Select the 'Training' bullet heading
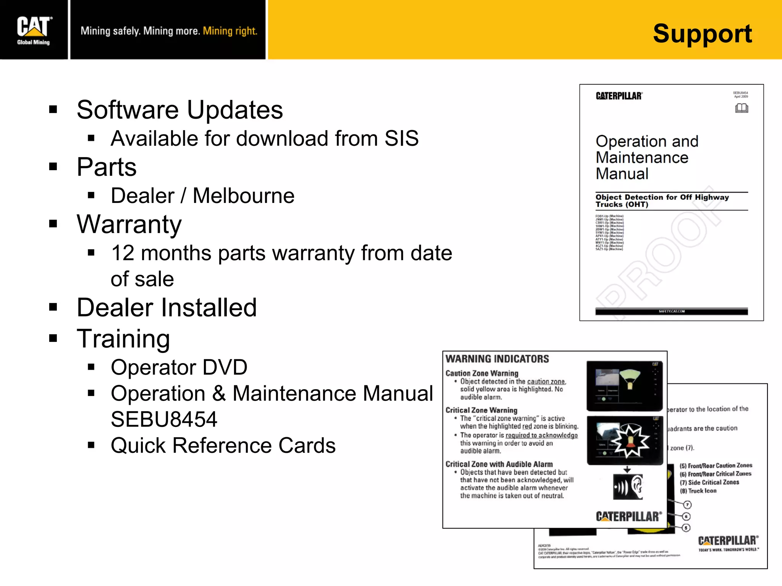 click(123, 339)
